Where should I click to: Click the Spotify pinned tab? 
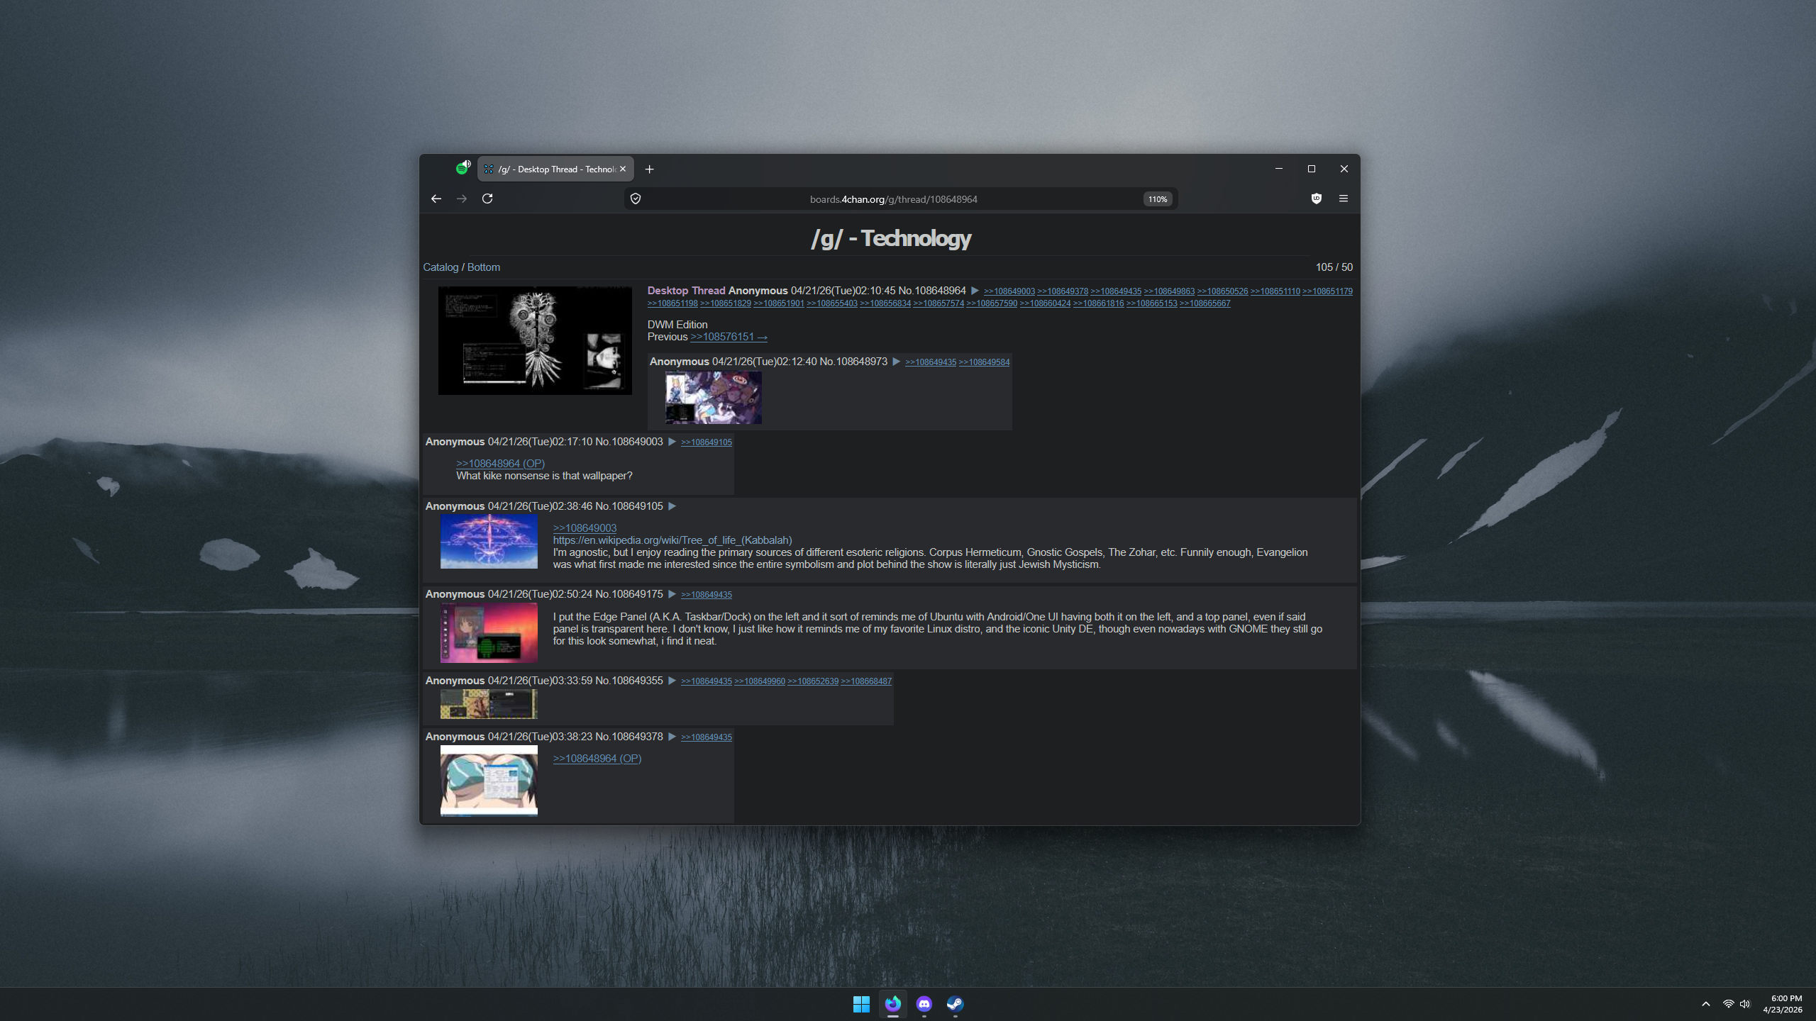[x=463, y=169]
